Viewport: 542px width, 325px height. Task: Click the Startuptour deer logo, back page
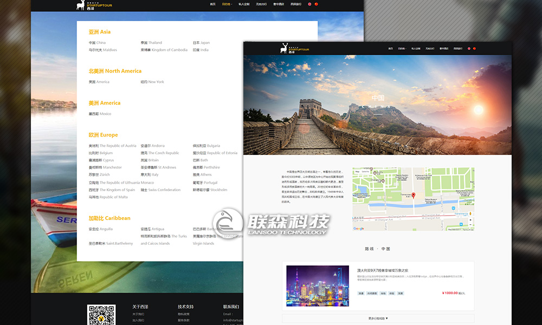pyautogui.click(x=94, y=5)
